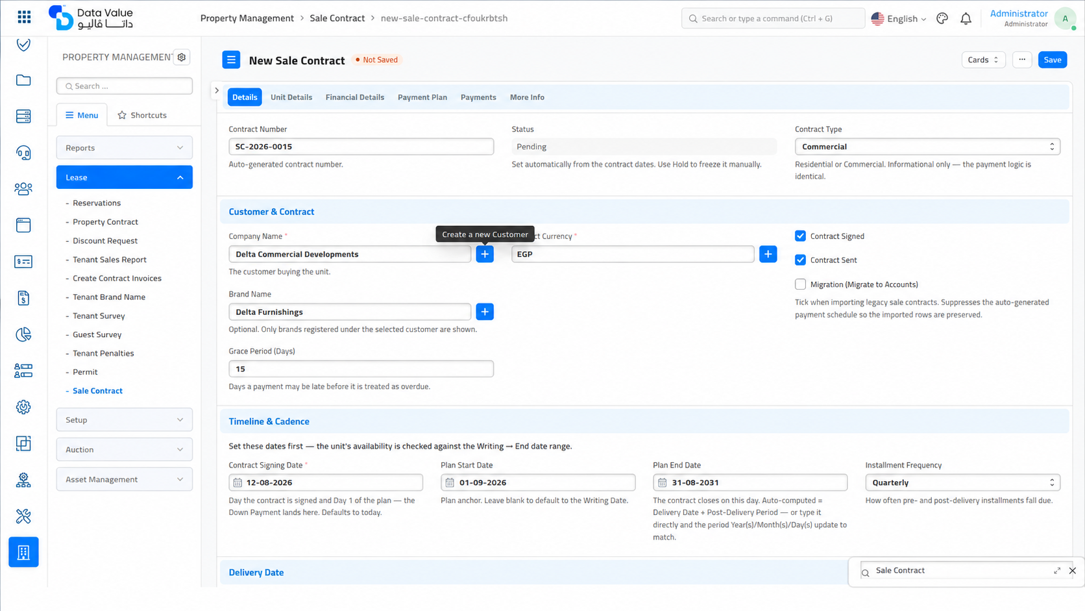Viewport: 1085px width, 611px height.
Task: Switch to the Payments tab
Action: pos(478,97)
